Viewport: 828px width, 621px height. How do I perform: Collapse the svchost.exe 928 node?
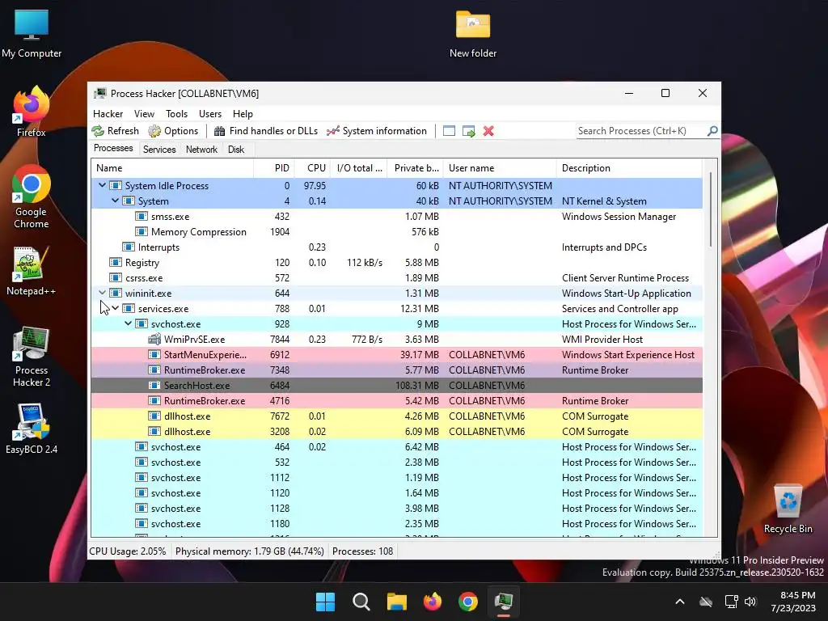click(129, 323)
